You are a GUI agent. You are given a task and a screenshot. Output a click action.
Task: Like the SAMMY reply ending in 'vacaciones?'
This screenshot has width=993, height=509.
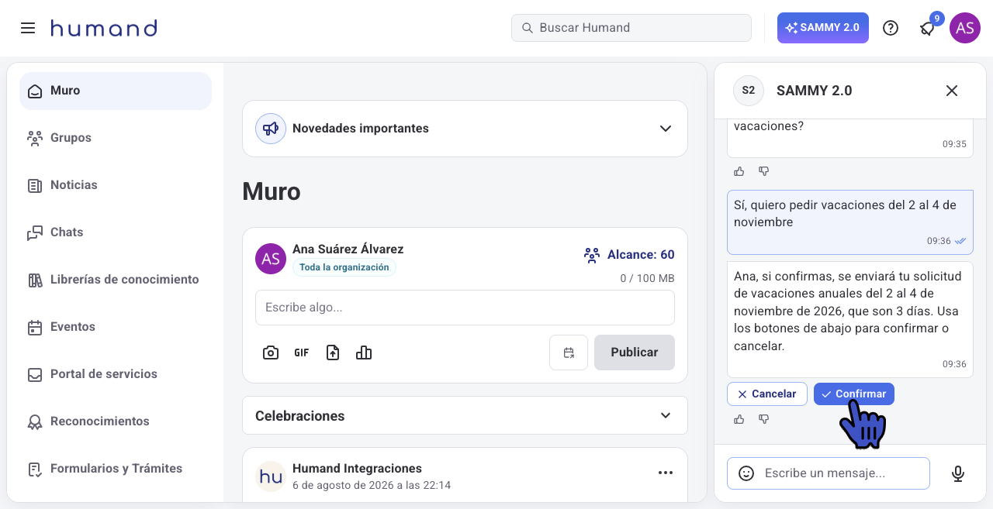(x=739, y=171)
